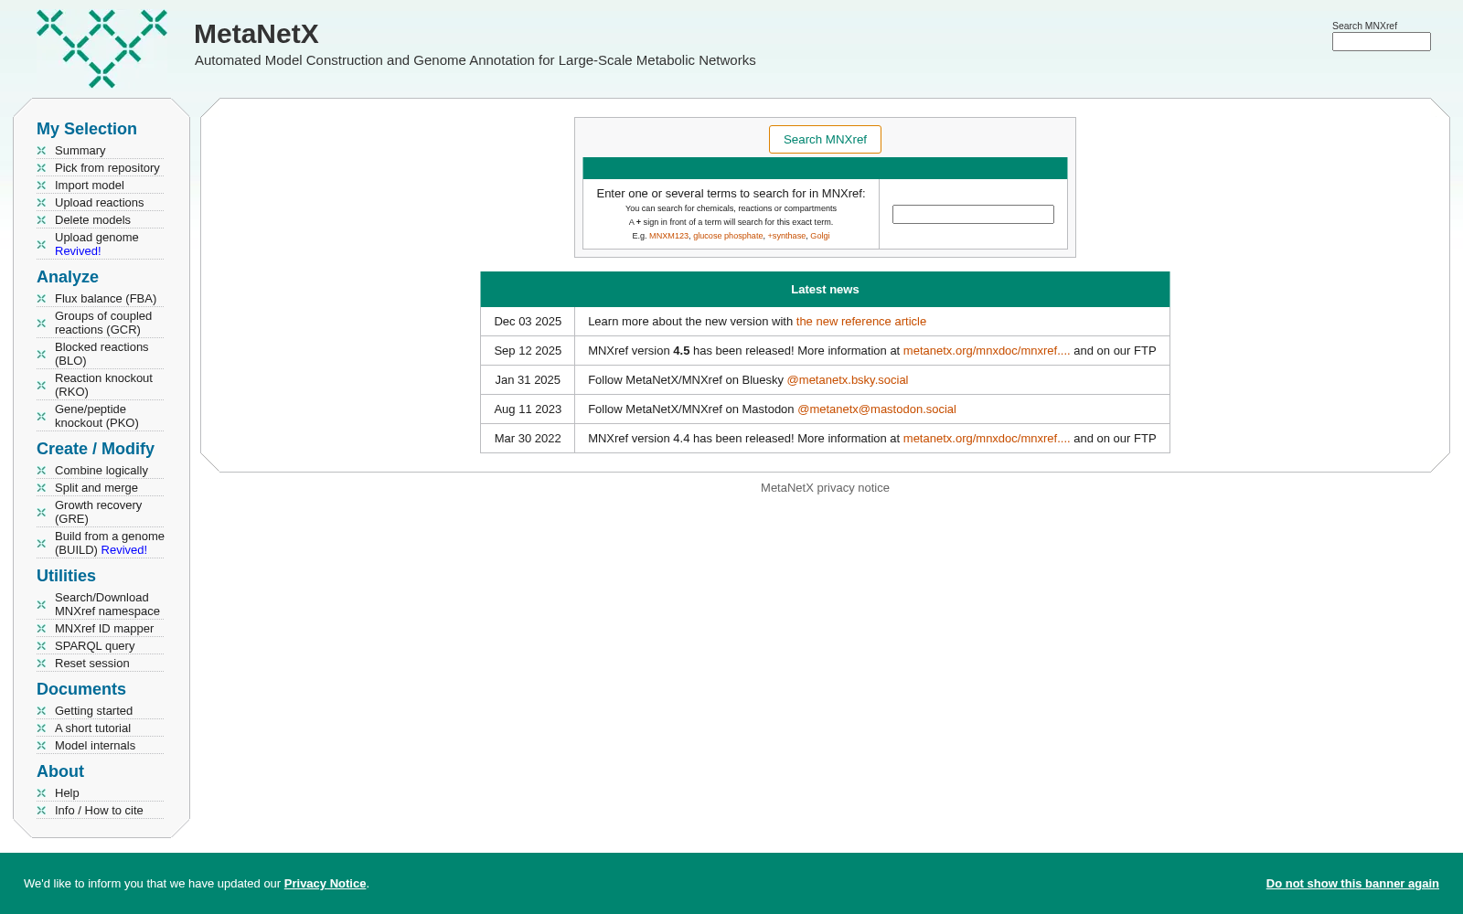Open Blocked reactions (BLO)
Screen dimensions: 1463x914
pos(101,354)
